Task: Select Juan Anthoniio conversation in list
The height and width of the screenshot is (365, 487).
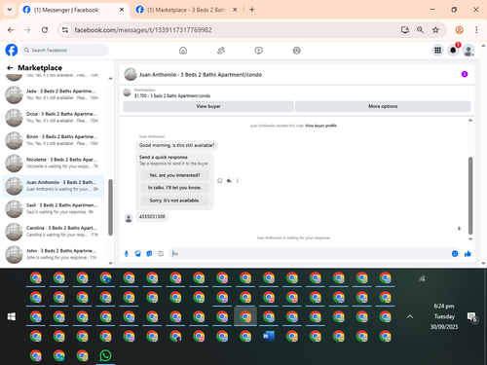Action: click(x=54, y=186)
